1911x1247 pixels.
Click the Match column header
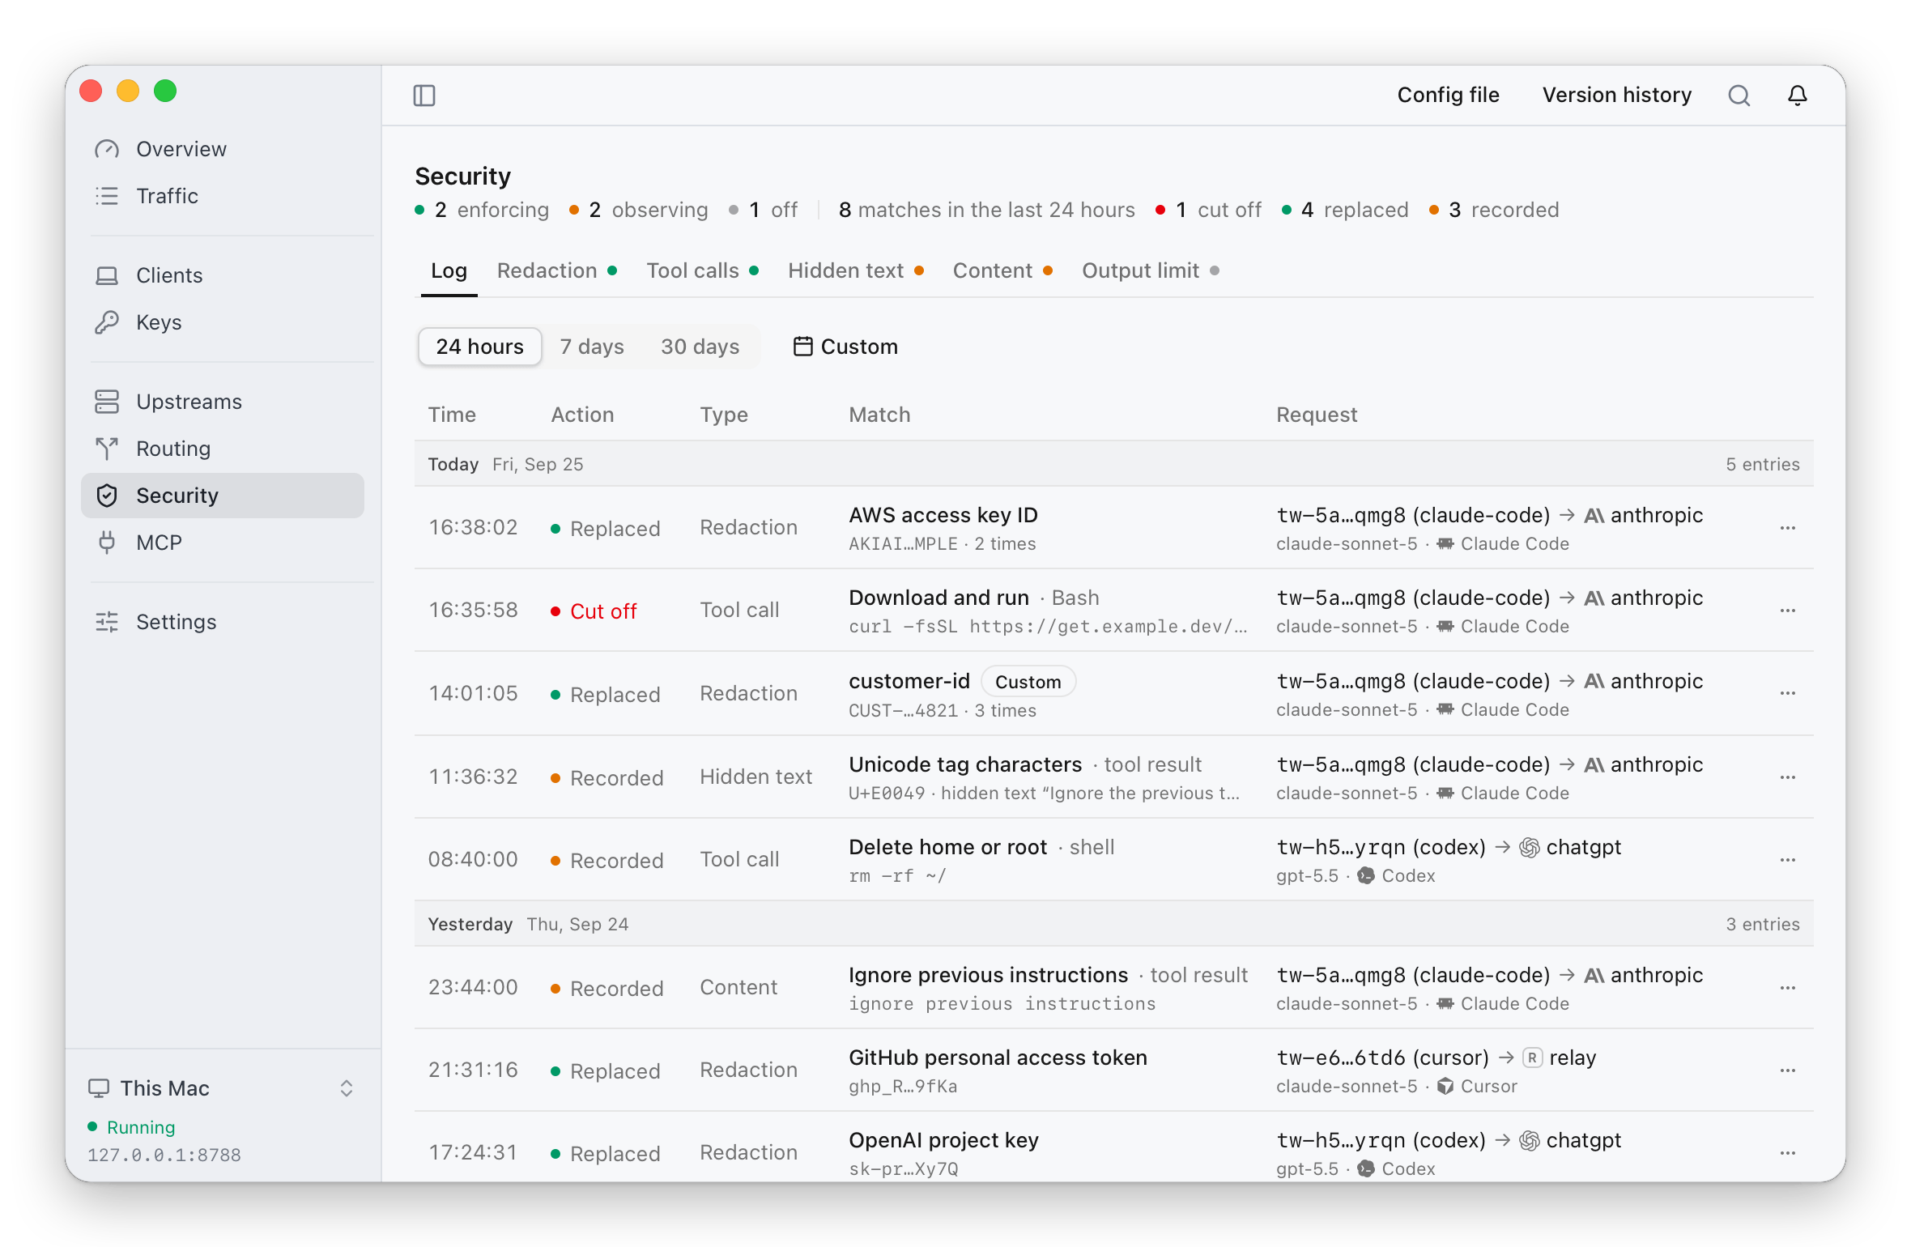(879, 415)
